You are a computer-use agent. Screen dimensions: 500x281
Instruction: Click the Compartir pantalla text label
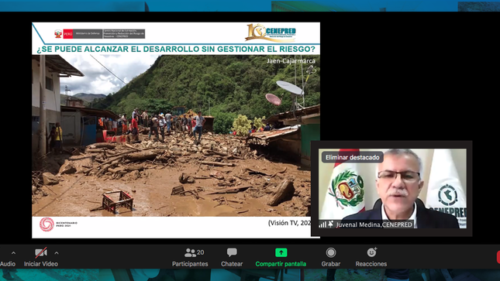(x=281, y=264)
